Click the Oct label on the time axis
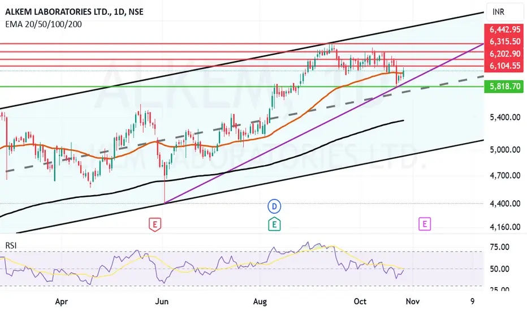Image resolution: width=527 pixels, height=311 pixels. tap(360, 301)
